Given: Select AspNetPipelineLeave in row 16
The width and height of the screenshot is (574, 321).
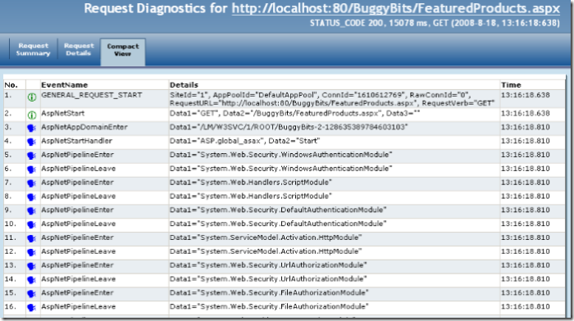Looking at the screenshot, I should 79,306.
